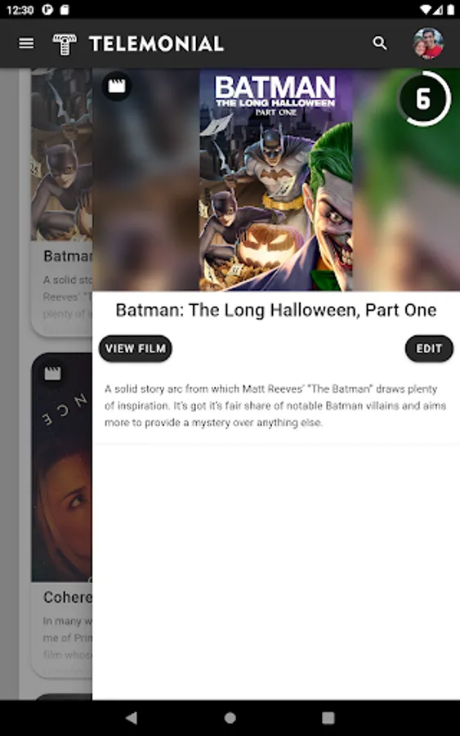Open the Batman card in background list
The height and width of the screenshot is (736, 460).
(x=61, y=202)
